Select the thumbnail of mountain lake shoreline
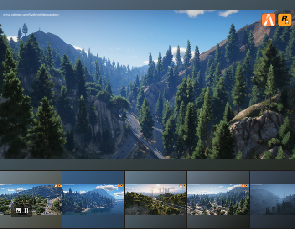 (x=93, y=199)
